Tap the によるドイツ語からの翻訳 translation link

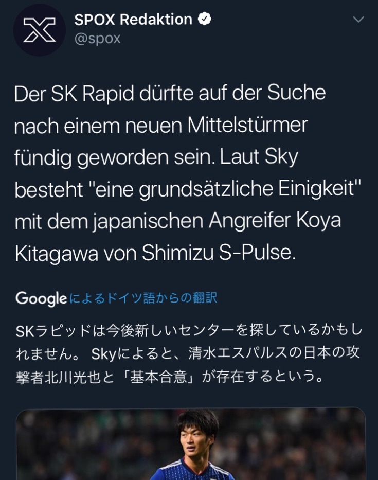coord(143,298)
